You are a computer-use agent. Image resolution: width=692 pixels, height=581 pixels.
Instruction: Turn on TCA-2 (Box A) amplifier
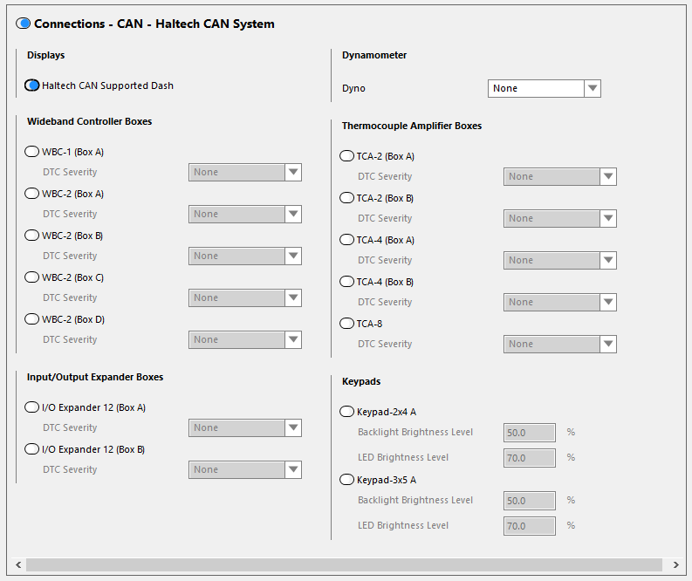pyautogui.click(x=347, y=156)
